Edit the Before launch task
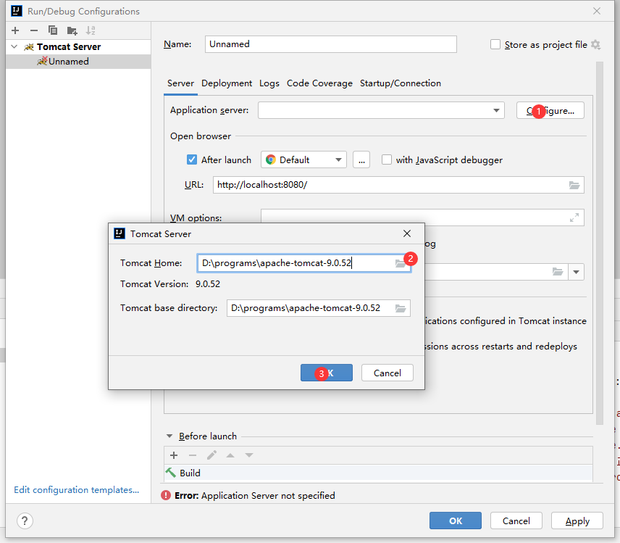This screenshot has width=620, height=543. pyautogui.click(x=211, y=455)
